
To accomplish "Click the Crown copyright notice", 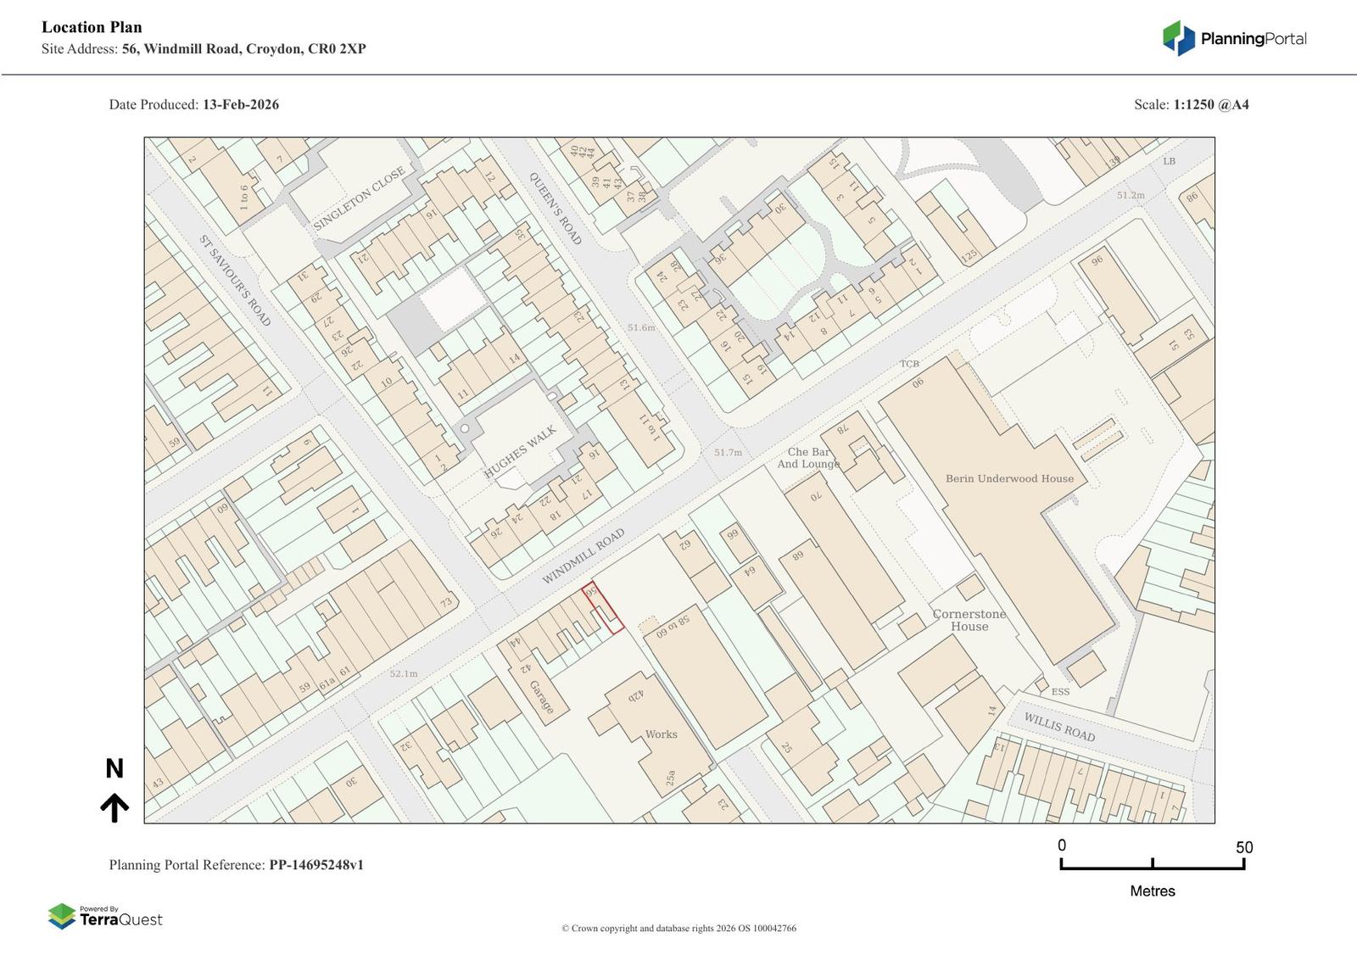I will [x=678, y=928].
